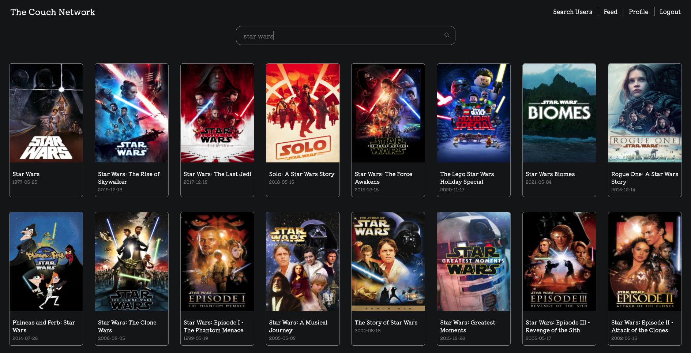Open The Last Jedi poster
Viewport: 691px width, 353px height.
(x=217, y=113)
